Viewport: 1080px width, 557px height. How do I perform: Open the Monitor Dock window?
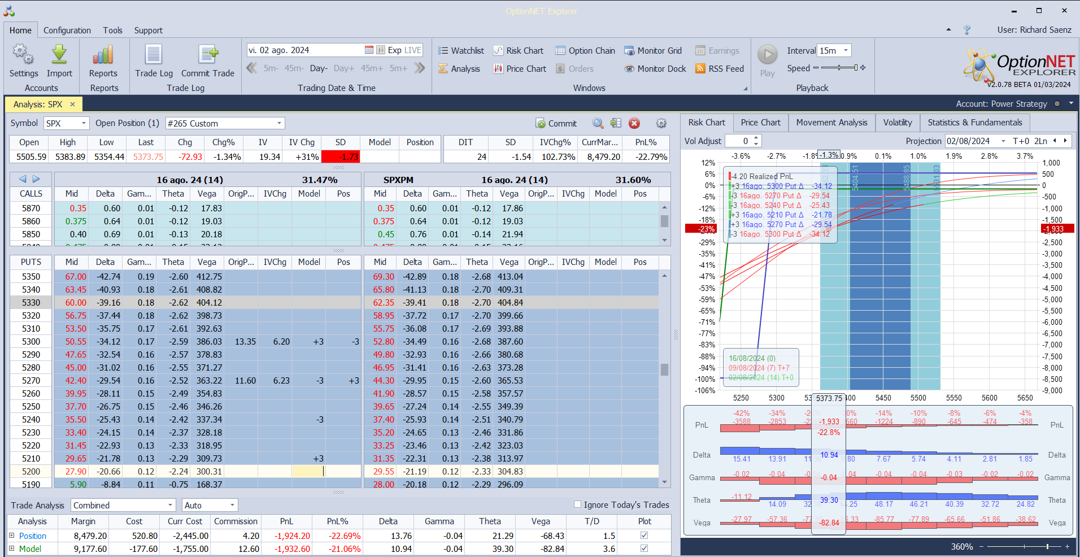point(655,69)
